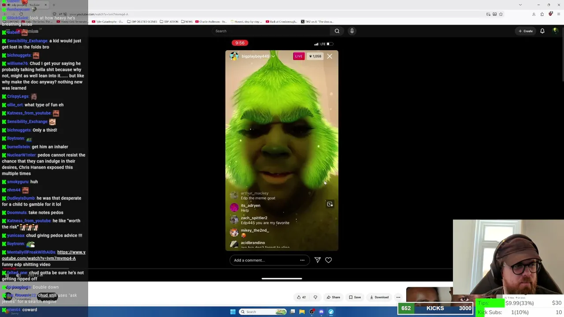
Task: Click its_adryen comment avatar on live
Action: pos(234,208)
